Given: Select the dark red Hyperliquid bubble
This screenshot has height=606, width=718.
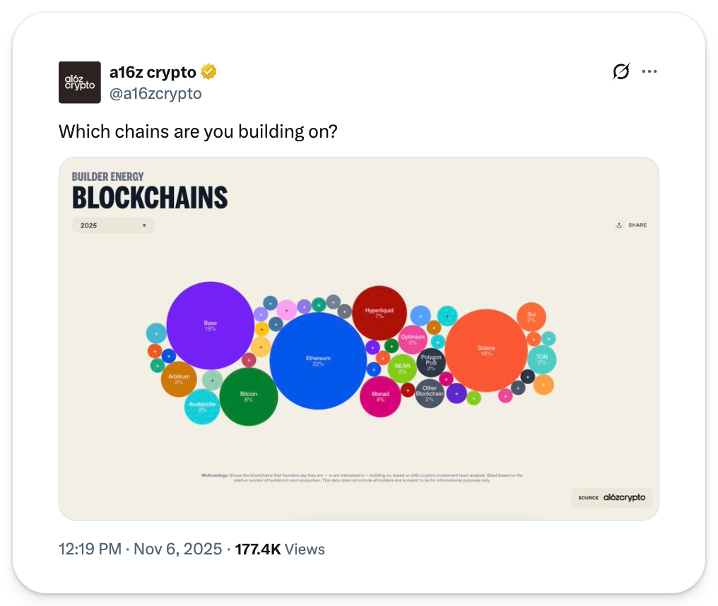Looking at the screenshot, I should [379, 313].
